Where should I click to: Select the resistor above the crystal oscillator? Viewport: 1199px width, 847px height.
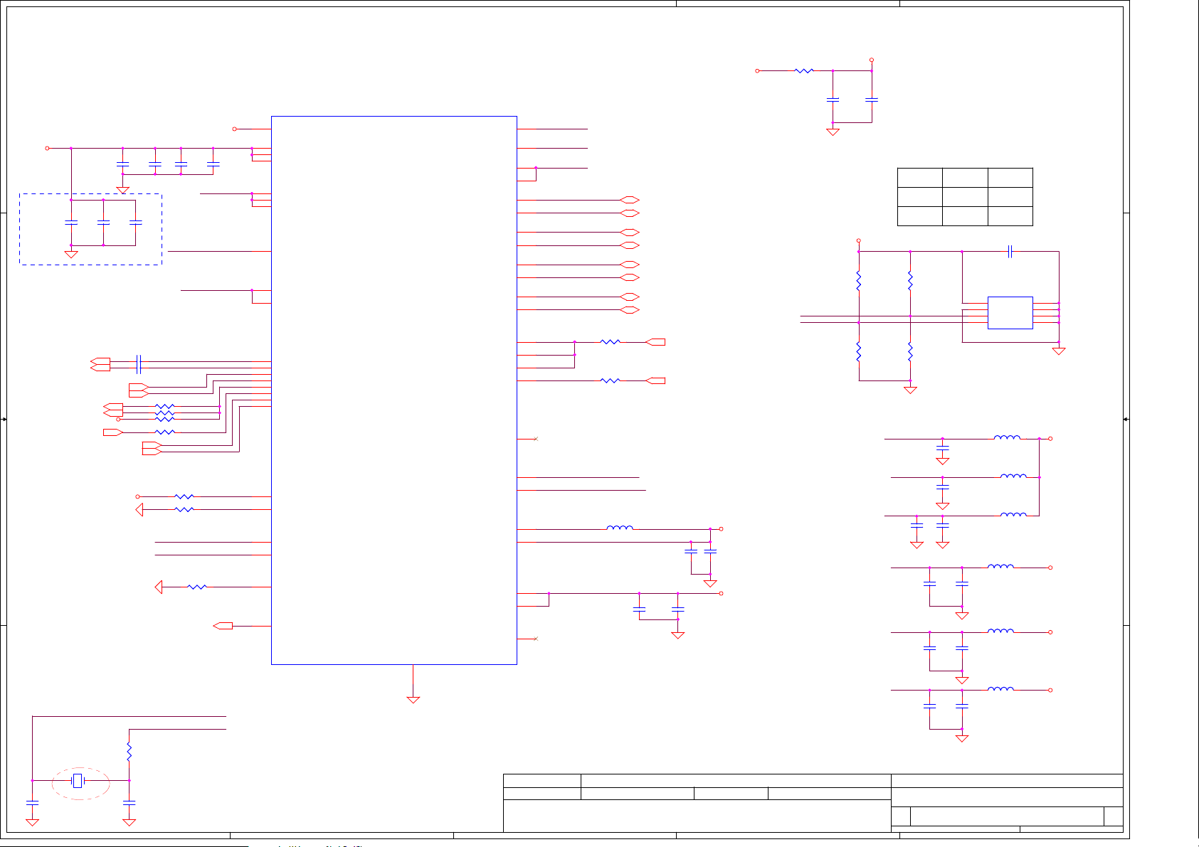coord(129,751)
